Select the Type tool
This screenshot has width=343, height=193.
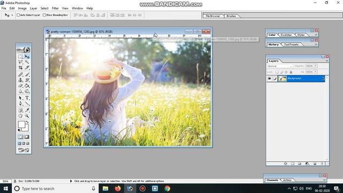(27, 98)
